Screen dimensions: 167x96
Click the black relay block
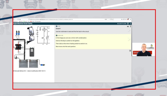coord(18,47)
